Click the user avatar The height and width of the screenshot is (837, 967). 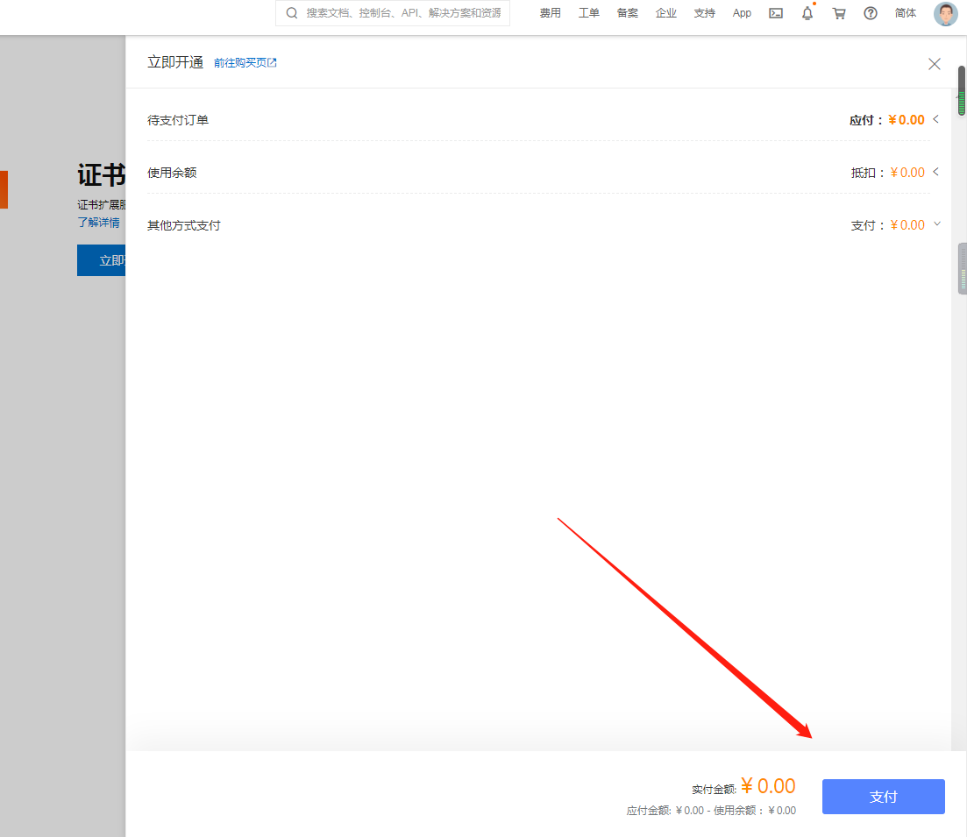(x=946, y=13)
